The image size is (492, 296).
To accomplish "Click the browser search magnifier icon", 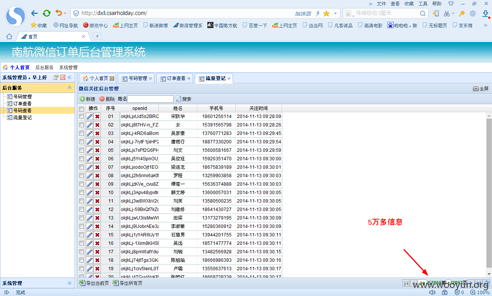I will [x=422, y=13].
